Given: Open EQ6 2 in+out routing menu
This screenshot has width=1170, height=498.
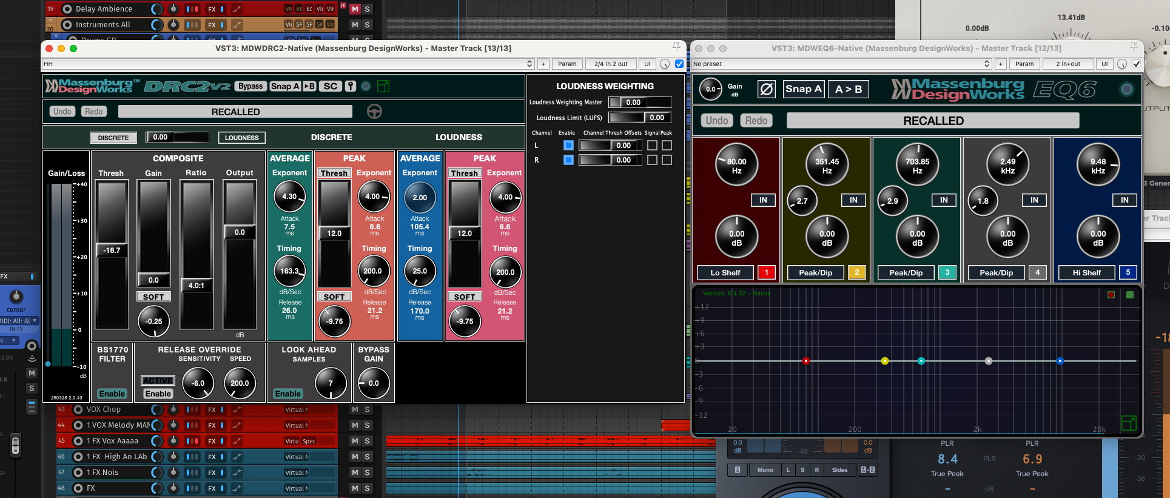Looking at the screenshot, I should click(1068, 64).
